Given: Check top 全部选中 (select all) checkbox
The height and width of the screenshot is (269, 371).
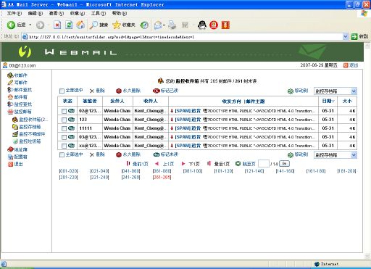Looking at the screenshot, I should pos(62,91).
